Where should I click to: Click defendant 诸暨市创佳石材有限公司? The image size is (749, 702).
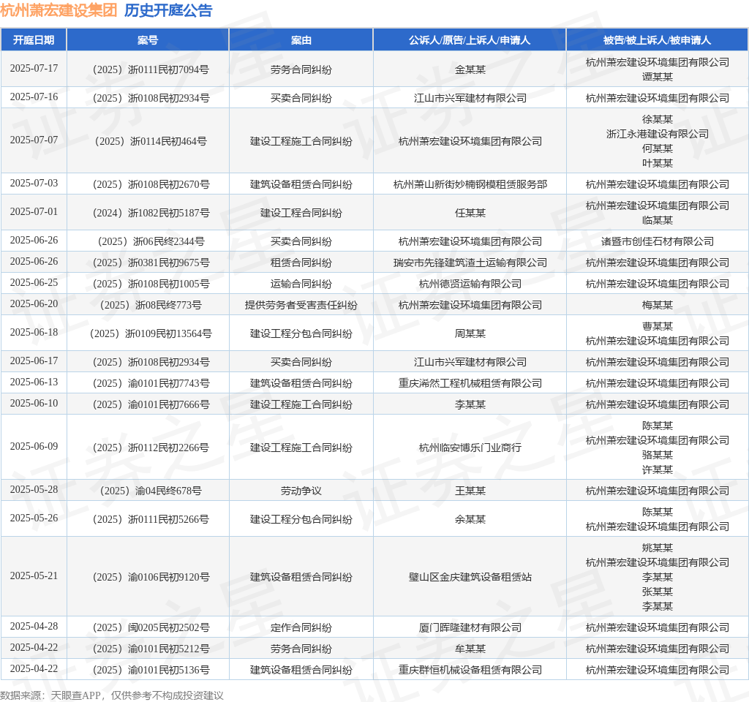658,241
